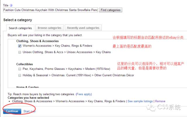Click the Collectibles group heading
Image resolution: width=187 pixels, height=117 pixels.
(25, 64)
